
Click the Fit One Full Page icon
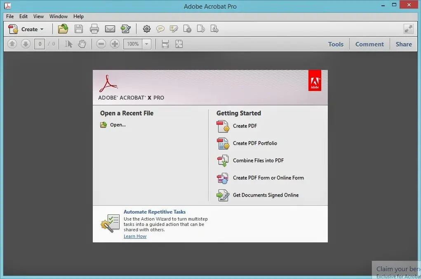(179, 44)
